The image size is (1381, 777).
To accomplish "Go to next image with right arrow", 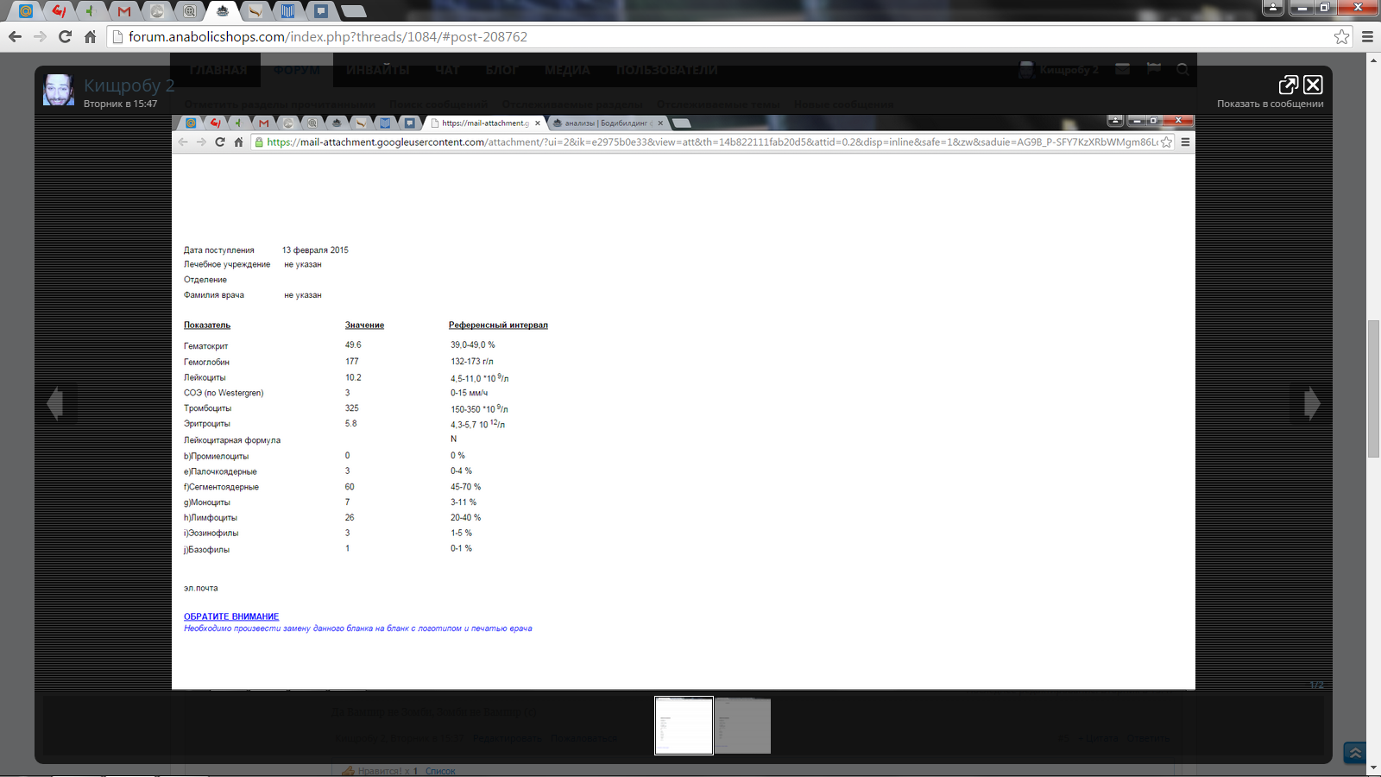I will (1312, 403).
